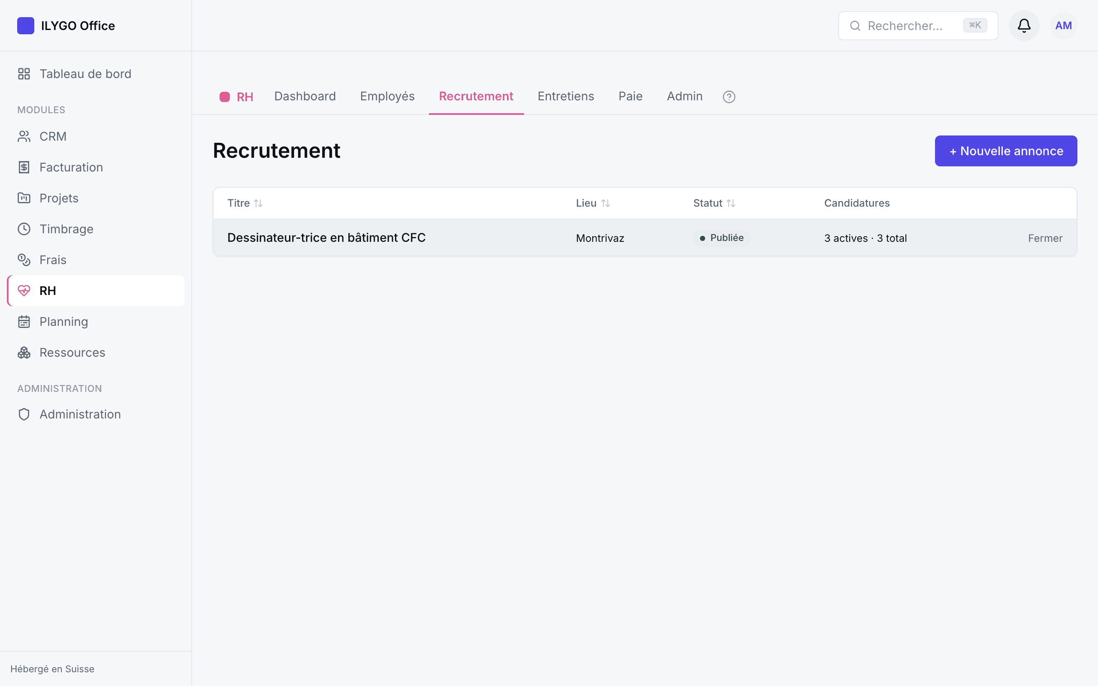
Task: Open Frais module
Action: [x=96, y=260]
